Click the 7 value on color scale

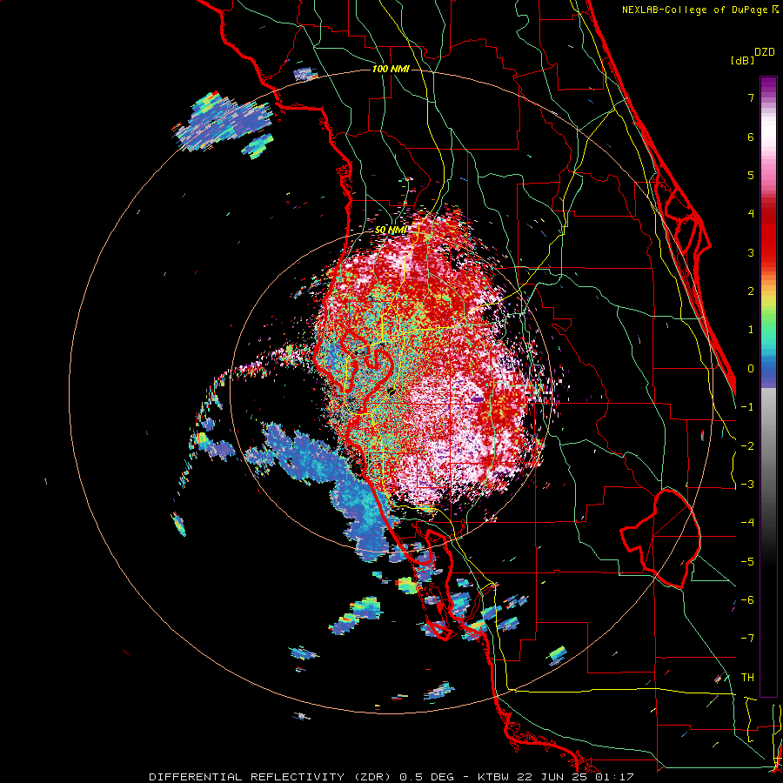click(751, 97)
